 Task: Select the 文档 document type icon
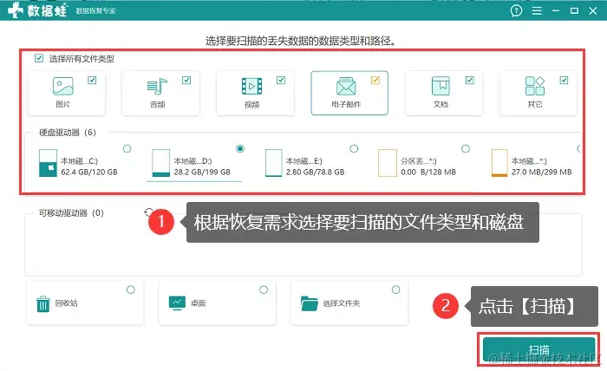[x=441, y=86]
